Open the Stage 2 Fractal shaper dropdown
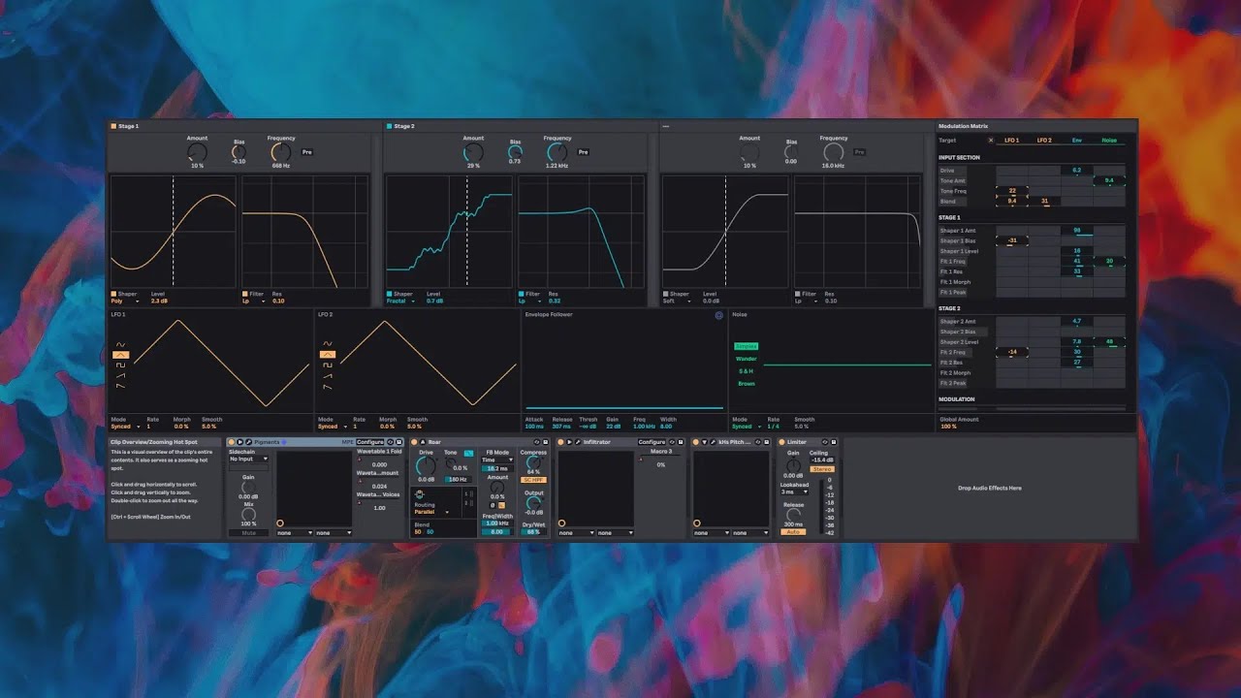 click(x=402, y=301)
